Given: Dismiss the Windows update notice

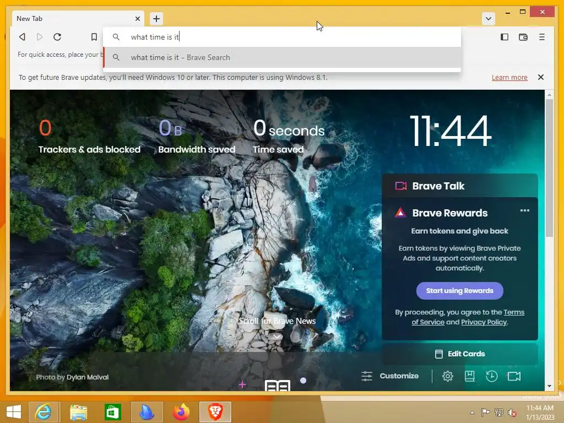Looking at the screenshot, I should (x=541, y=77).
